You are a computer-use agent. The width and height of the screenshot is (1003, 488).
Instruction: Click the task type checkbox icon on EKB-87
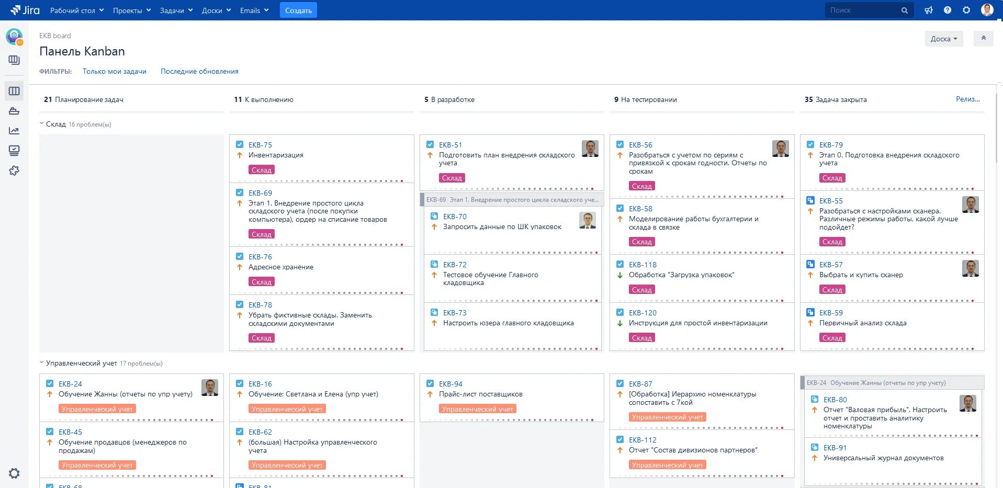[x=620, y=384]
